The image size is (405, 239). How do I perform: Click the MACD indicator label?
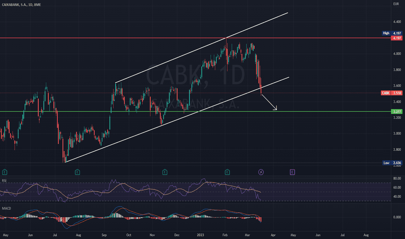(7, 208)
